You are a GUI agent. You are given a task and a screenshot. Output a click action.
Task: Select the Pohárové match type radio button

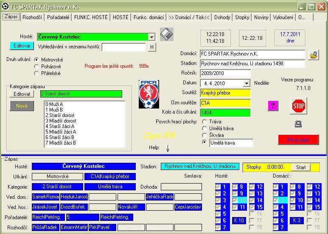click(36, 67)
